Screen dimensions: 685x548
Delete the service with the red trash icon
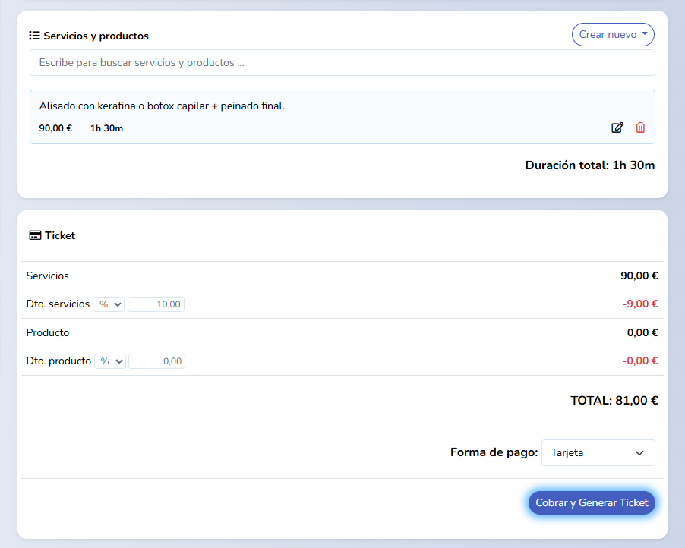coord(640,128)
